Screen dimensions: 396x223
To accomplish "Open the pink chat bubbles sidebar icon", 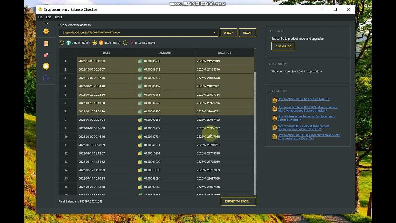I will point(46,55).
